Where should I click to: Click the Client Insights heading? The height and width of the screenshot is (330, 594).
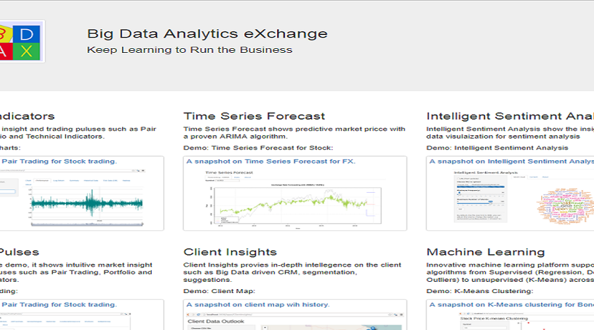point(230,252)
